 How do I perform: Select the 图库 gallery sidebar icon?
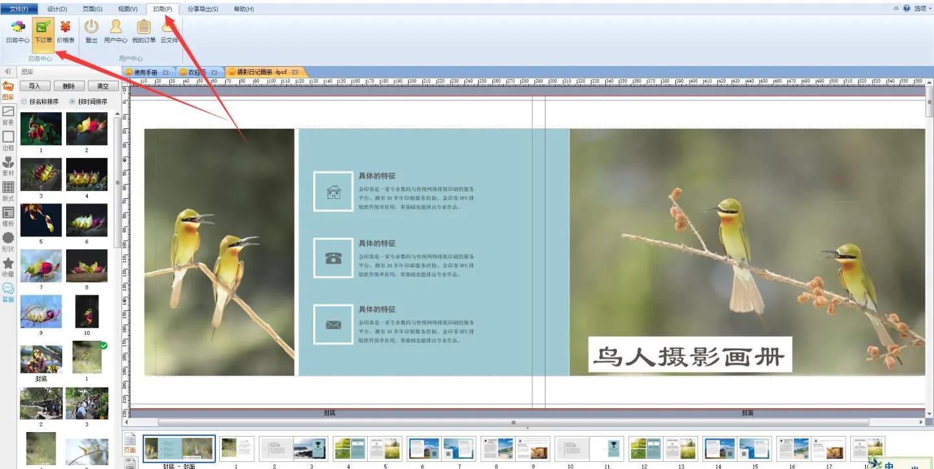click(x=8, y=90)
